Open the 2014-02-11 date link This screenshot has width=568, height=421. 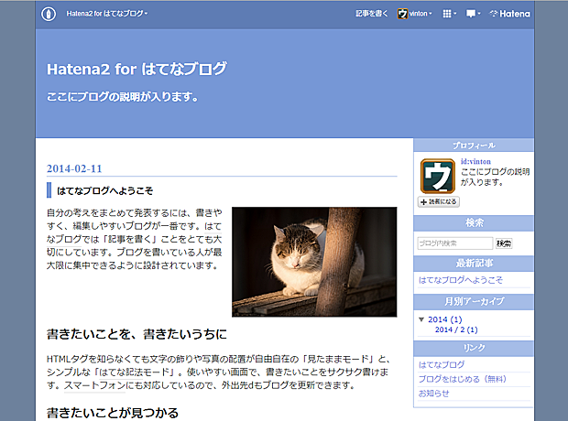[x=74, y=168]
